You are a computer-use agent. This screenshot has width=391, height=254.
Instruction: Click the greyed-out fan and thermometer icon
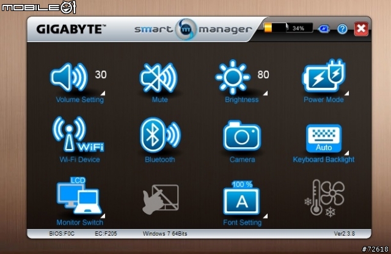coord(324,198)
